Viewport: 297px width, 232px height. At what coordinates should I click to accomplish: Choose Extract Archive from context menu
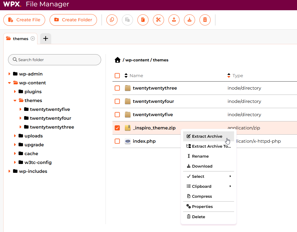tap(209, 136)
